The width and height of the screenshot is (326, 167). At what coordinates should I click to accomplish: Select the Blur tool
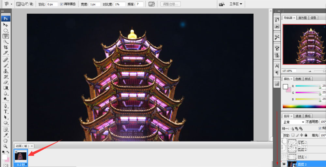tap(6, 94)
